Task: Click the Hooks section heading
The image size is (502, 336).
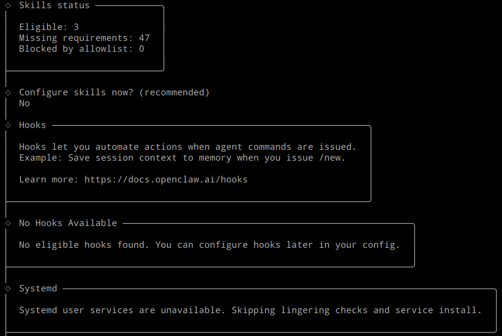Action: pyautogui.click(x=33, y=125)
